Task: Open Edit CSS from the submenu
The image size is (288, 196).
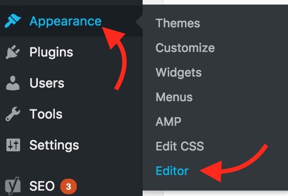Action: [180, 146]
